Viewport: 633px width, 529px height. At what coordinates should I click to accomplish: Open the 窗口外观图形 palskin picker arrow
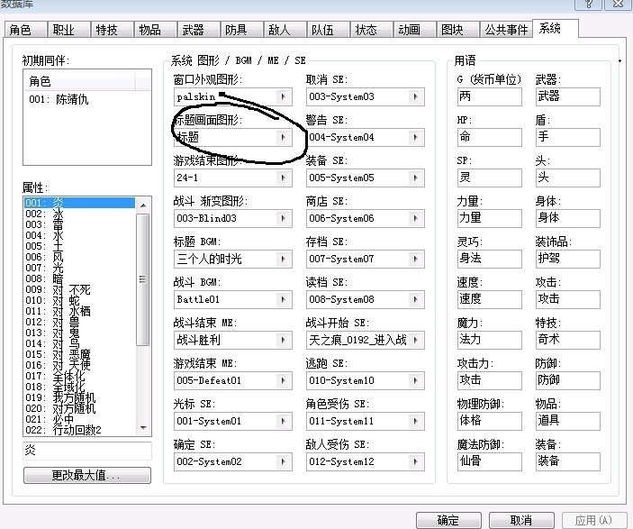tap(283, 97)
